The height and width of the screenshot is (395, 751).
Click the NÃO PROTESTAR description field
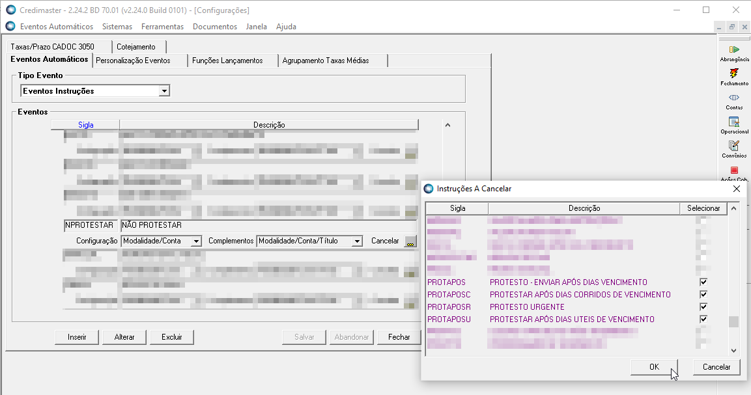point(269,226)
